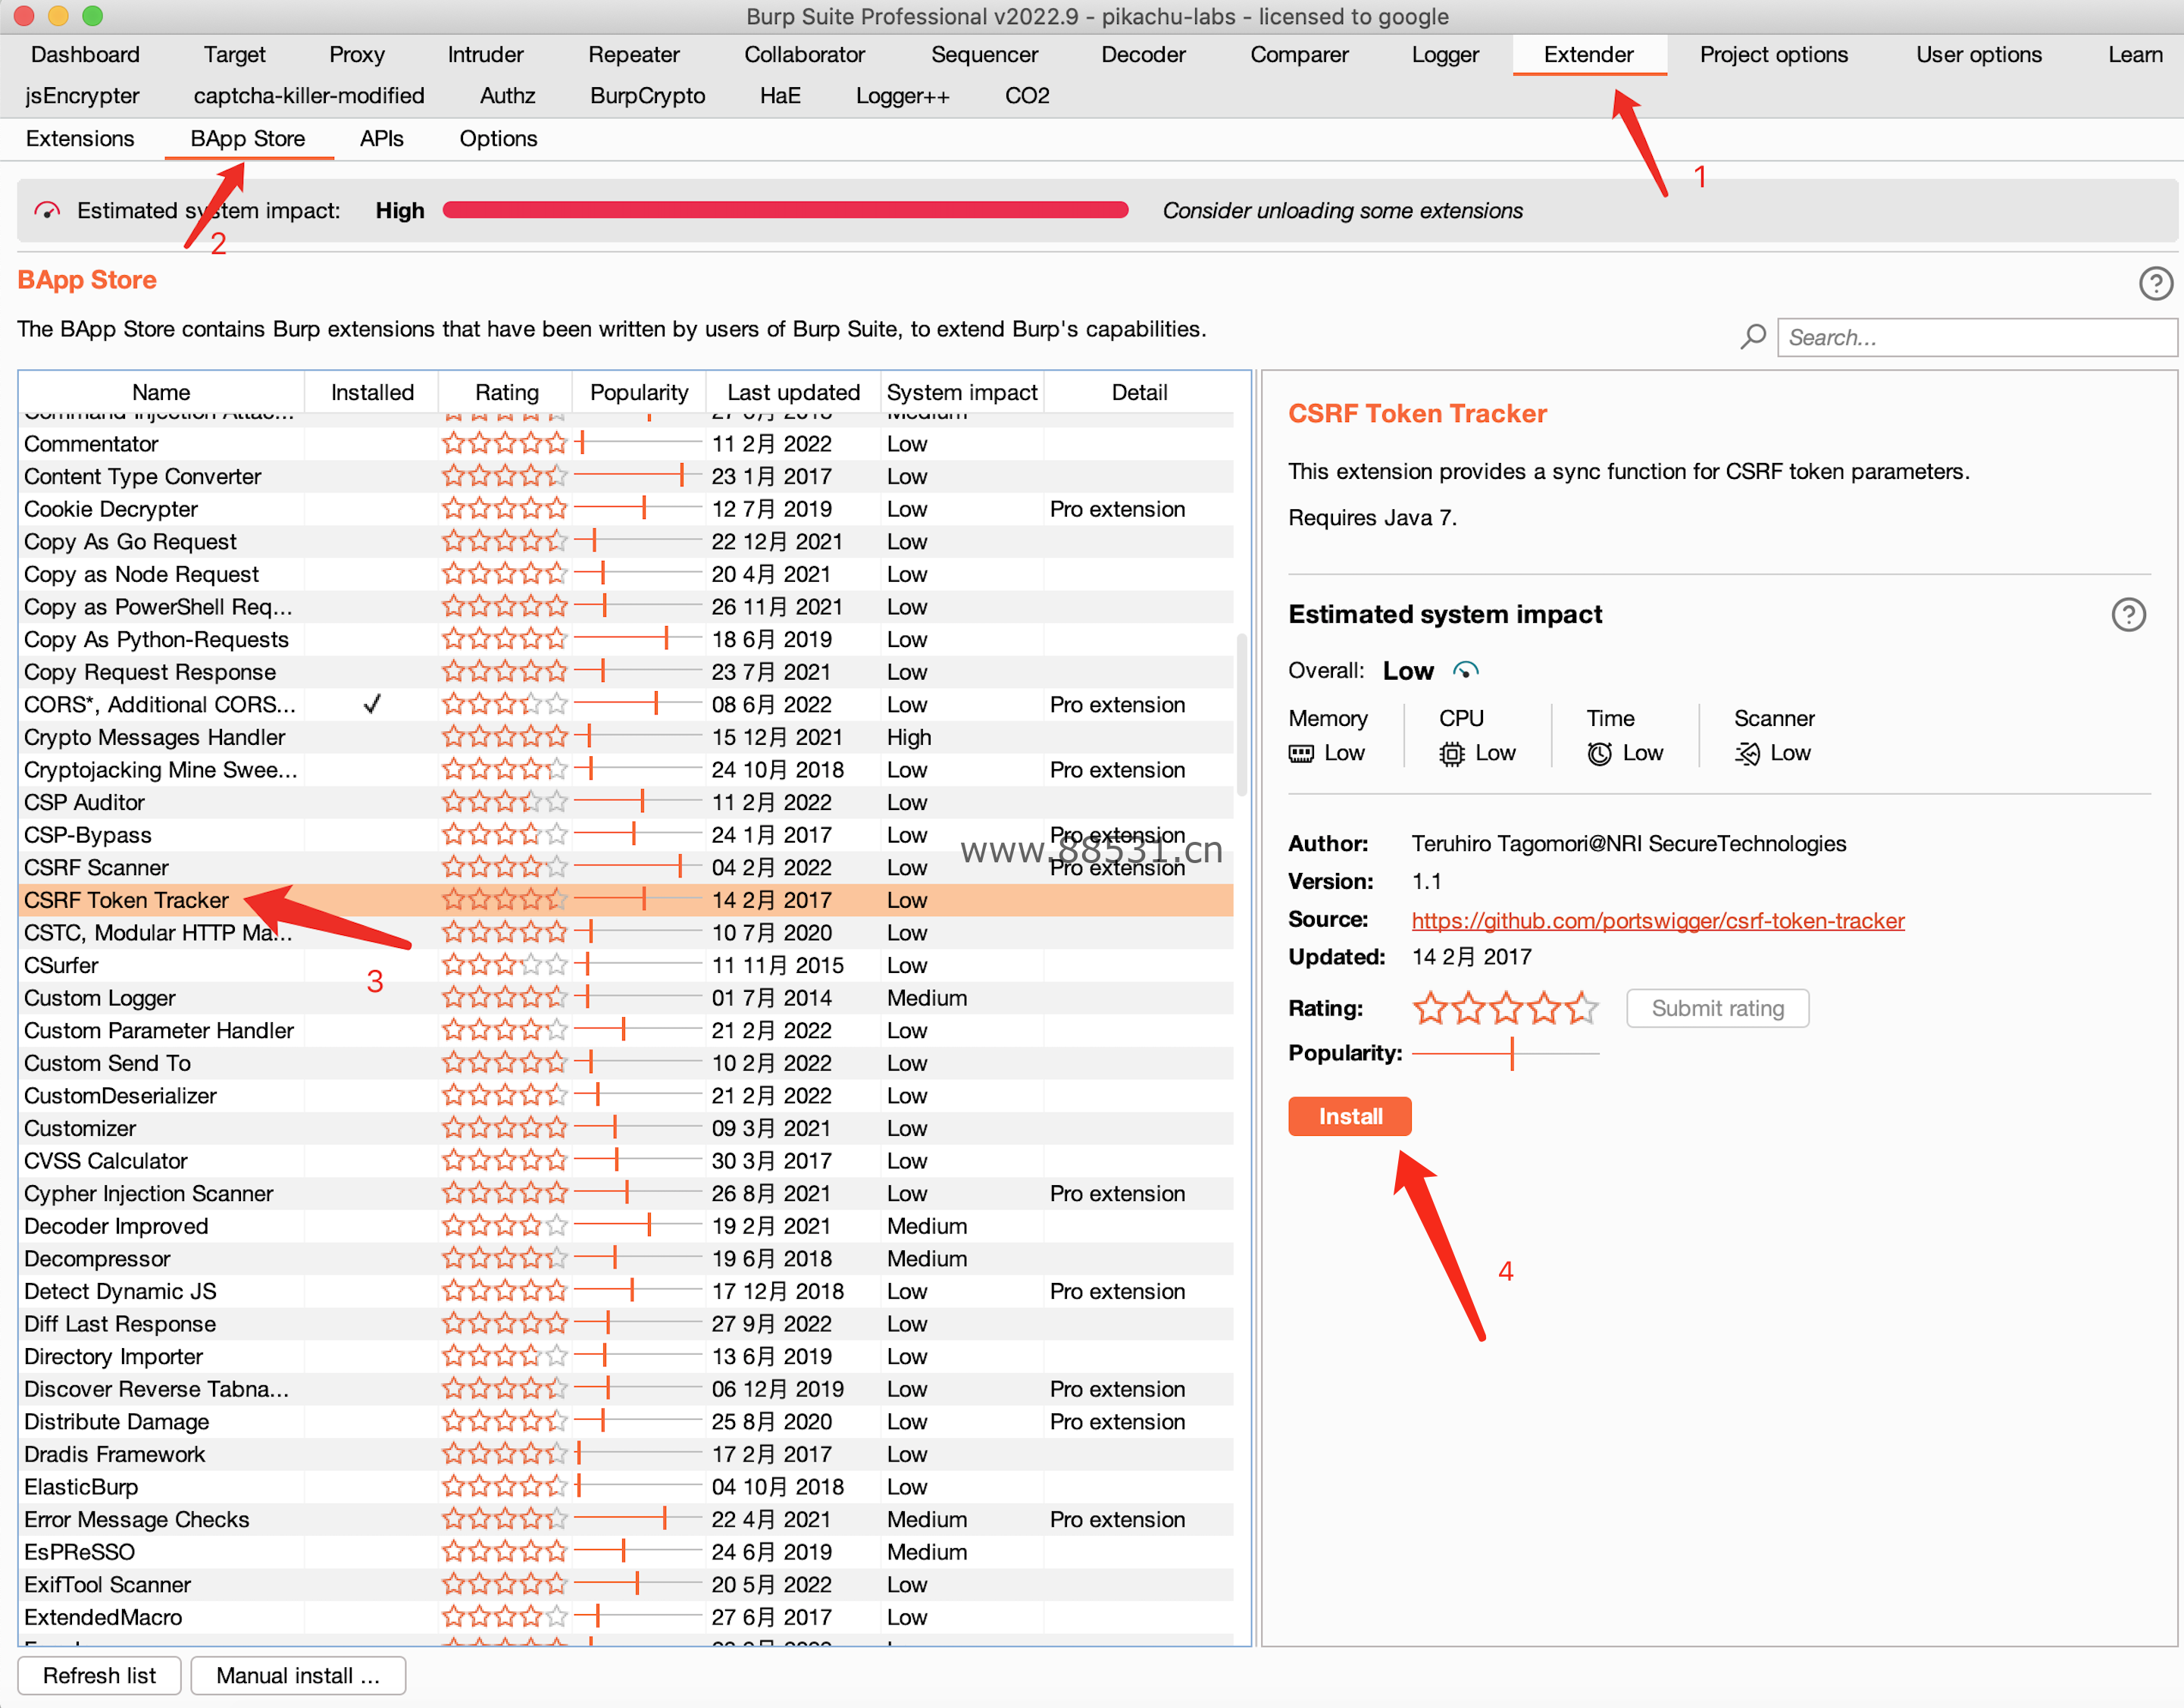This screenshot has height=1708, width=2184.
Task: Click the Estimated system impact help icon
Action: 2128,614
